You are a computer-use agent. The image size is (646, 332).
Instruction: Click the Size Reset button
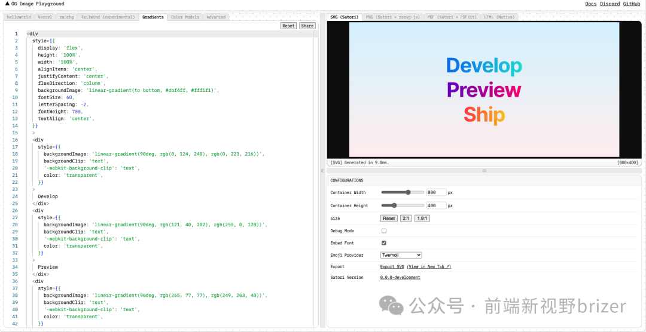389,219
